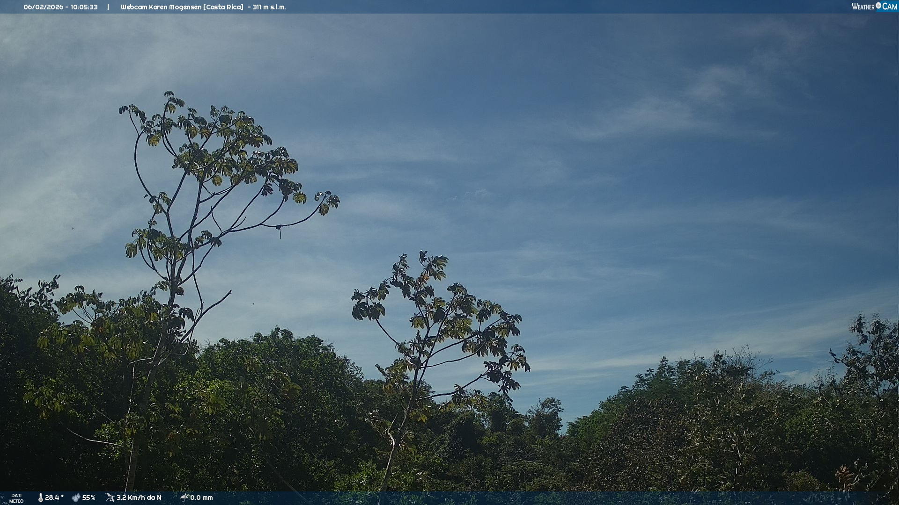Click the humidity water droplets icon
The width and height of the screenshot is (899, 505).
click(x=76, y=498)
